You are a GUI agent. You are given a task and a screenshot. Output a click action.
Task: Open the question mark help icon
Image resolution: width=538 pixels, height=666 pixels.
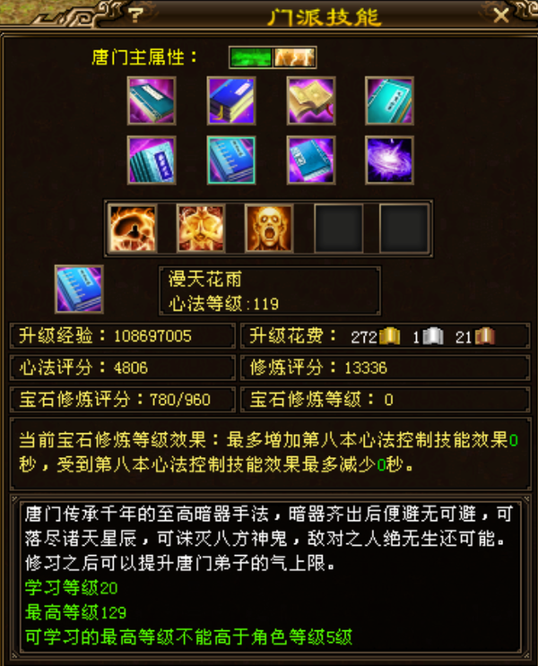pos(135,15)
